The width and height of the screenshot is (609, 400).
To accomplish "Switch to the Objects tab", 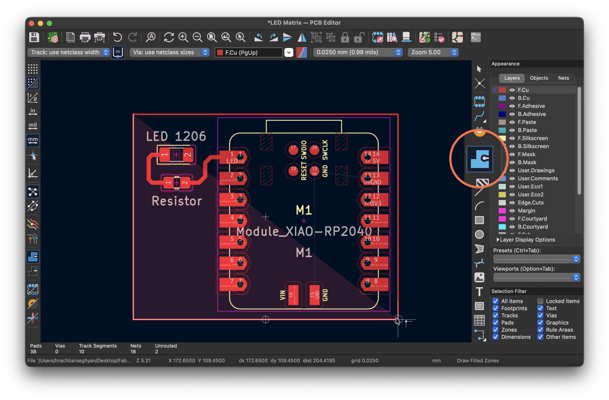I will click(x=539, y=78).
